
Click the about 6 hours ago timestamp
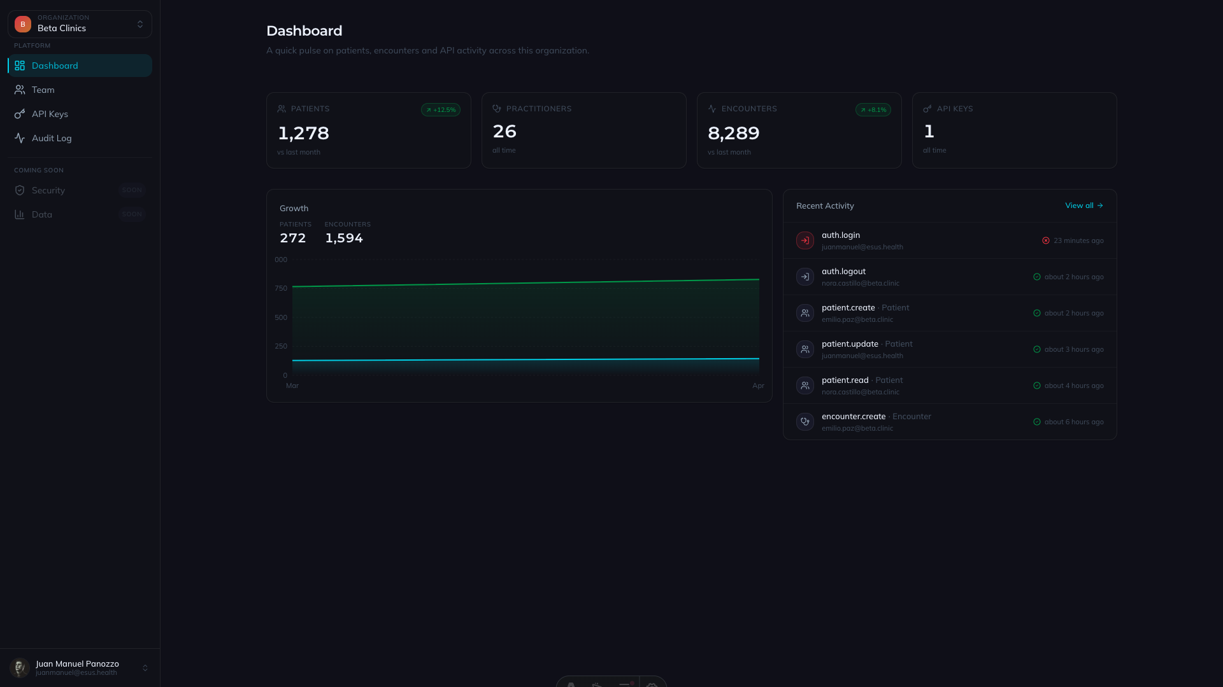click(x=1074, y=422)
